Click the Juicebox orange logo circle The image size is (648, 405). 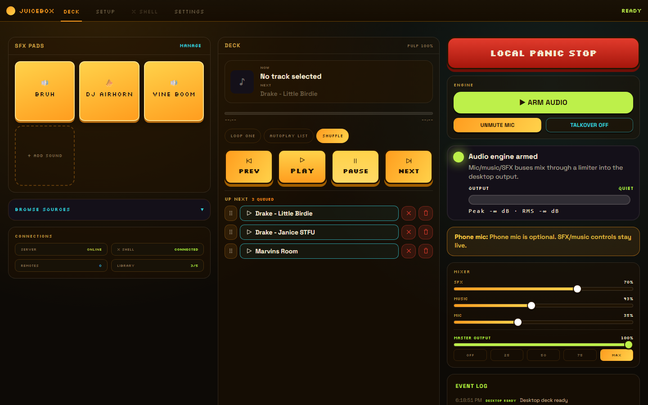tap(11, 11)
